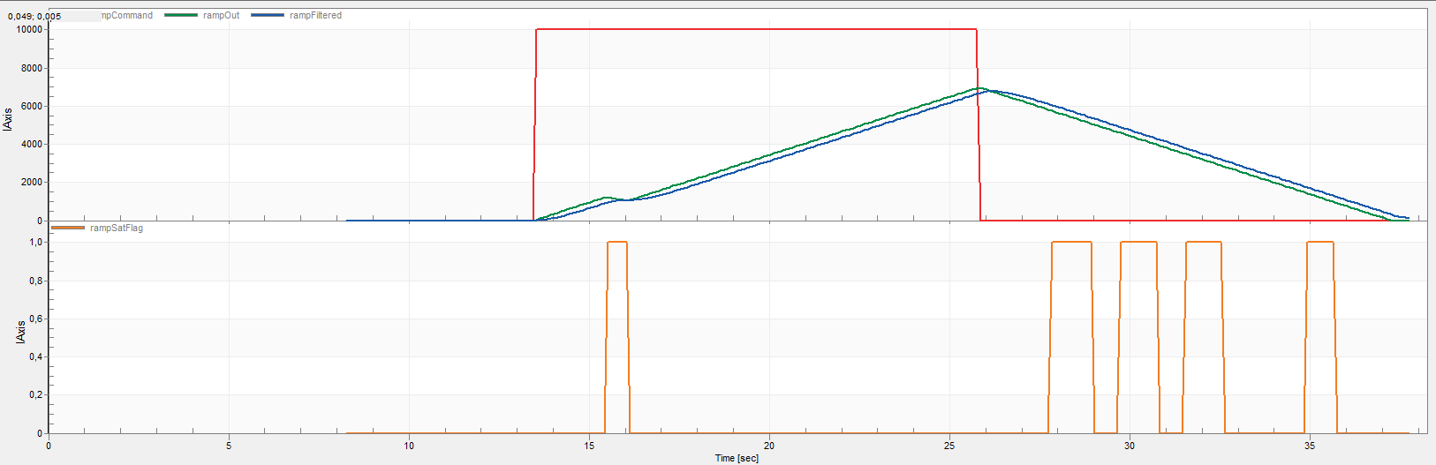The height and width of the screenshot is (465, 1436).
Task: Click the cursor coordinate readout 0,049; 0,005
Action: coord(34,16)
